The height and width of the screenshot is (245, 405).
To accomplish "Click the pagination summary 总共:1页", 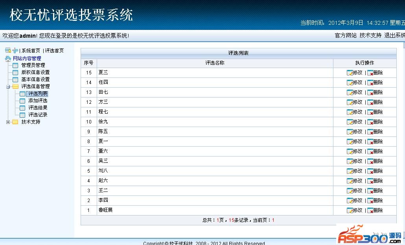I will pyautogui.click(x=213, y=220).
